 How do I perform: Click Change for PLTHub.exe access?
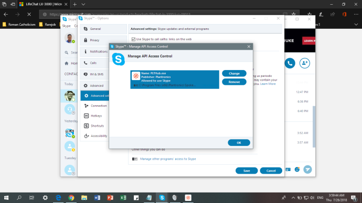click(x=234, y=73)
